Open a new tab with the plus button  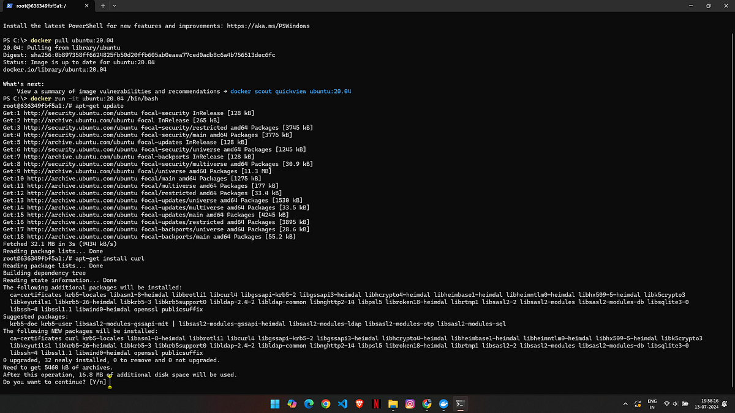click(x=102, y=6)
